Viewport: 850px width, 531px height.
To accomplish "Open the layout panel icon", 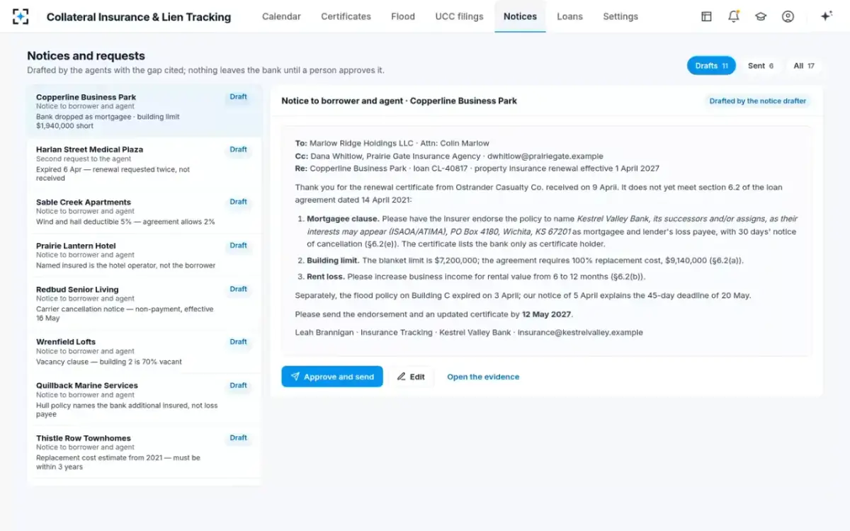I will (x=706, y=16).
